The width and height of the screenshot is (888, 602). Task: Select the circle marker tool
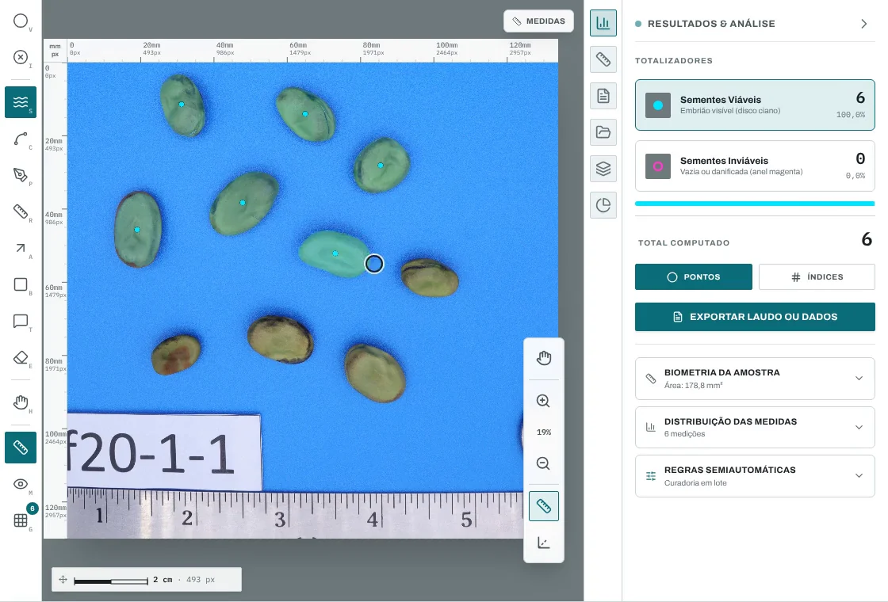click(x=21, y=21)
